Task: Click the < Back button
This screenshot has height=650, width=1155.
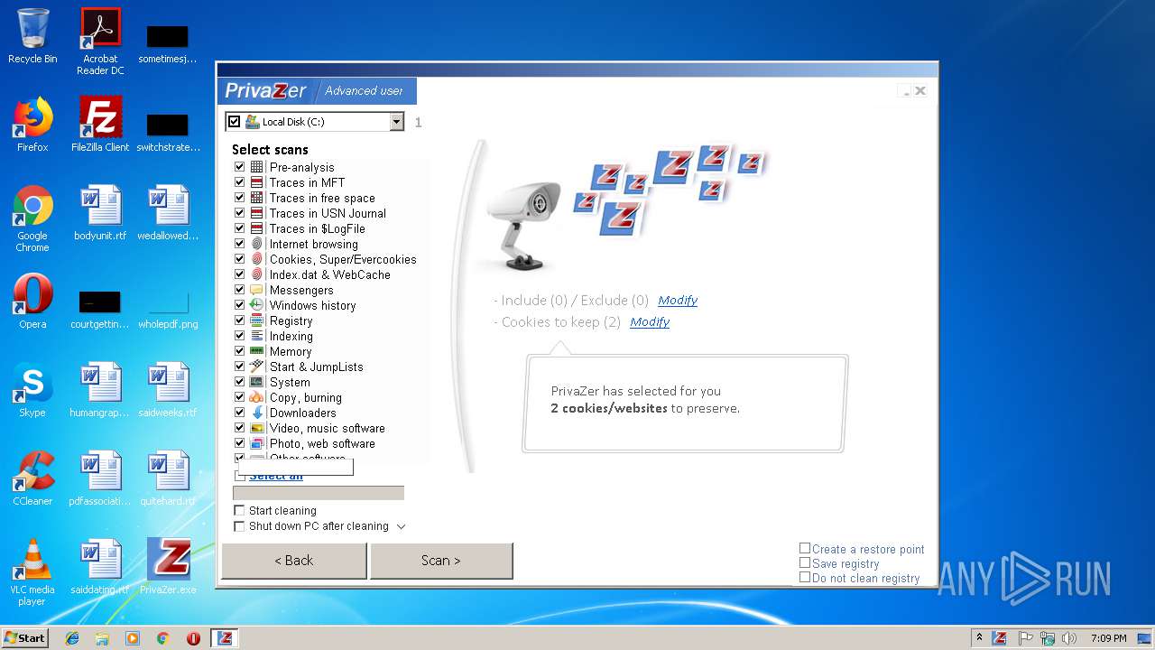Action: [x=294, y=561]
